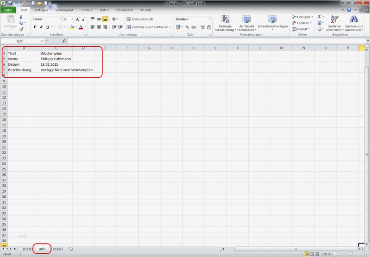Screen dimensions: 370x257
Task: Increase font size with large A icon
Action: (78, 19)
